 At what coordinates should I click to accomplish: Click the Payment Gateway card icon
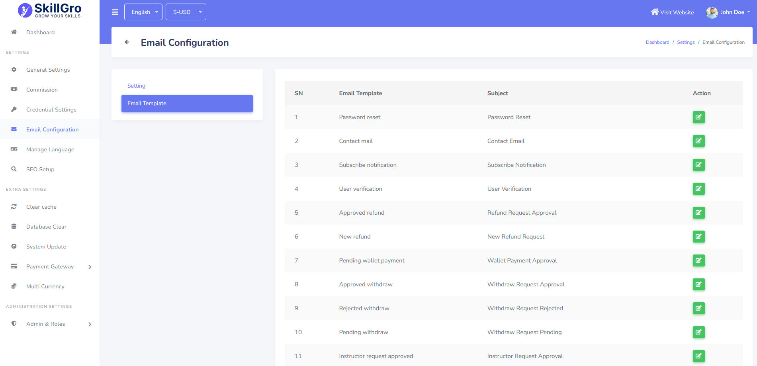click(14, 266)
